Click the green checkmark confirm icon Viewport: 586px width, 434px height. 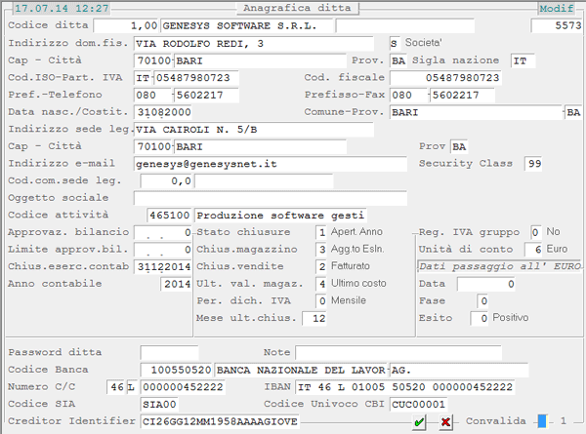tap(419, 421)
